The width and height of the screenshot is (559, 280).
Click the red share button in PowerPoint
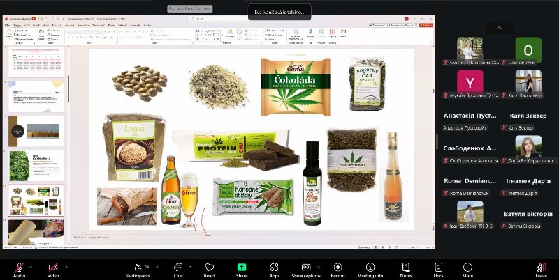pos(426,25)
